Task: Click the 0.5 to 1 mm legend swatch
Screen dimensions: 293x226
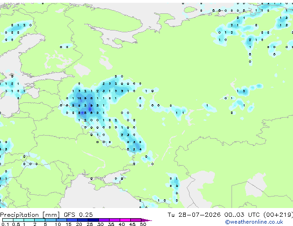Action: click(x=18, y=220)
